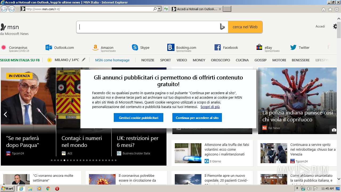Open the falsi volantini truffa article

[x=227, y=149]
